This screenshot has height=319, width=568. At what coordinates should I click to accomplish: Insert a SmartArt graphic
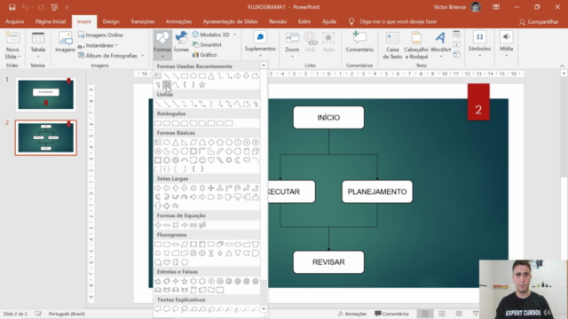(x=207, y=45)
